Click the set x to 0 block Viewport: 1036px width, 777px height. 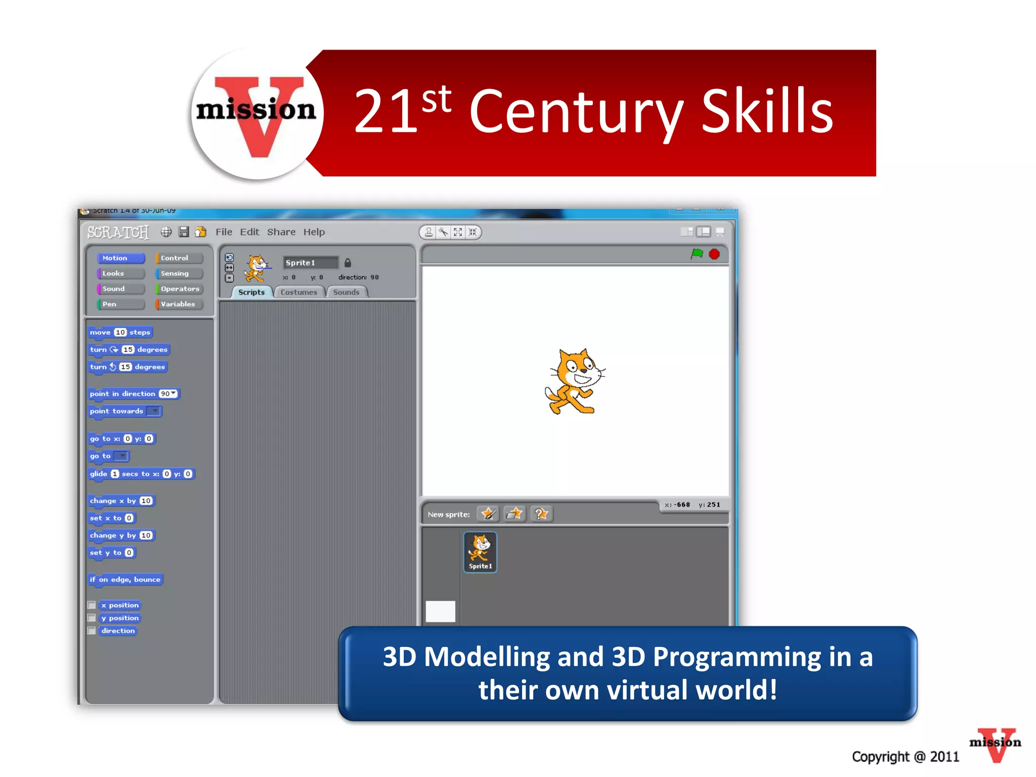coord(112,518)
